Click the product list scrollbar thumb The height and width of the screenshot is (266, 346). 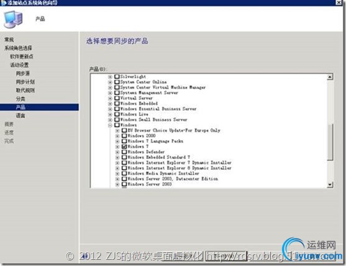tap(330, 142)
